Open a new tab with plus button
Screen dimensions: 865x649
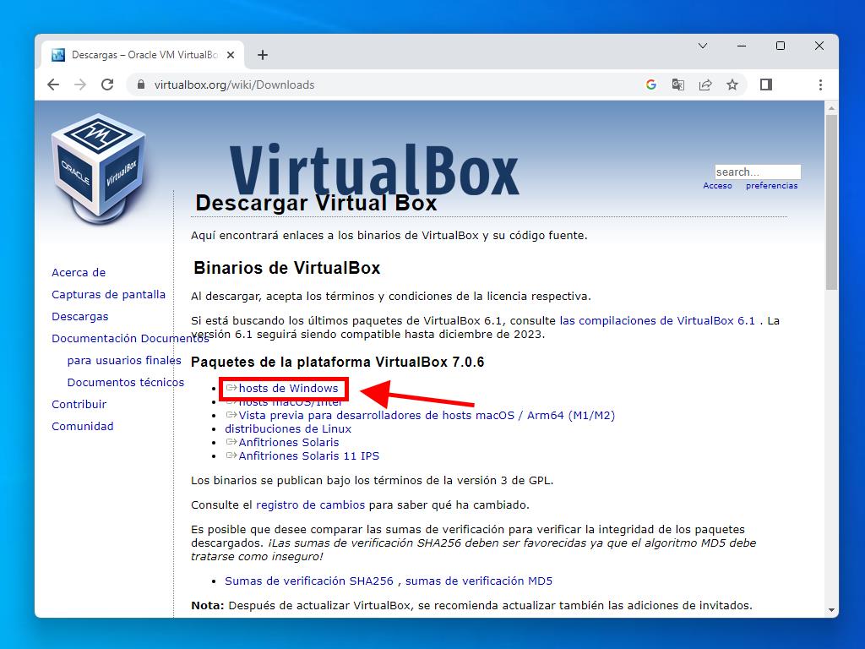pos(263,55)
